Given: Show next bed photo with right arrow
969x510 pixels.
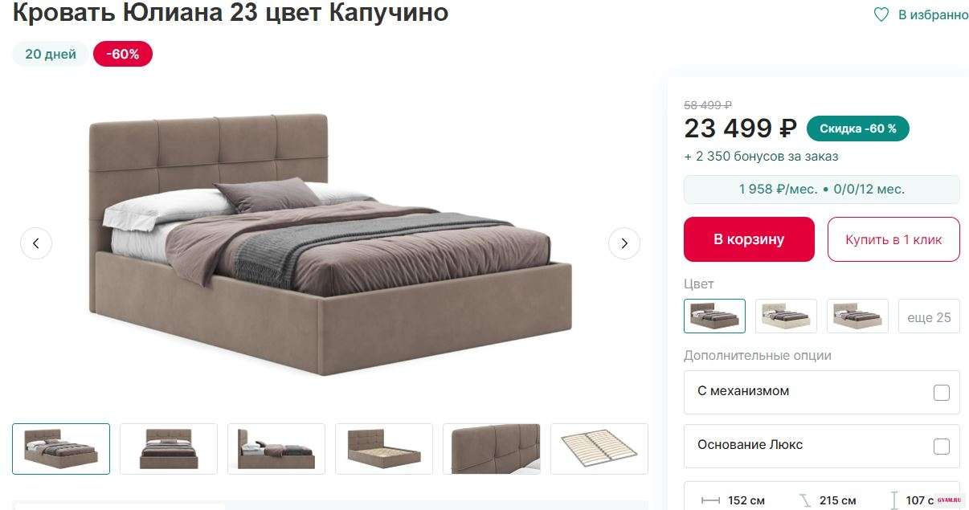Looking at the screenshot, I should tap(624, 243).
